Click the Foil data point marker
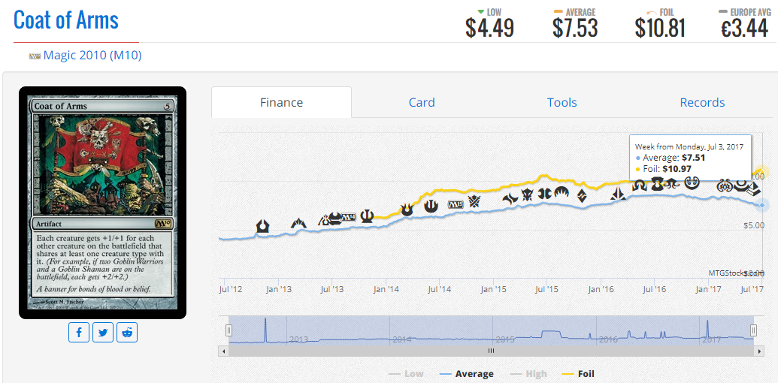This screenshot has height=383, width=778. 762,173
